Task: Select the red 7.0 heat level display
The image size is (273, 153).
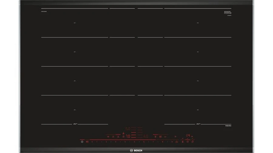Action: 128,136
